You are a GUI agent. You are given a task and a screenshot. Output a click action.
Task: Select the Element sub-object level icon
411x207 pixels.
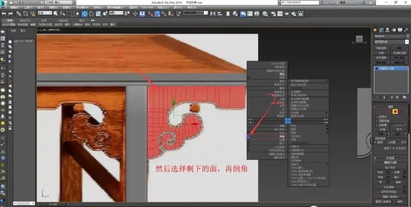400,112
